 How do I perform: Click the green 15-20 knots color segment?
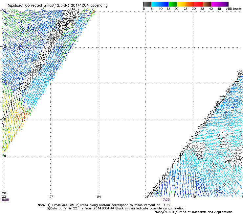point(173,4)
